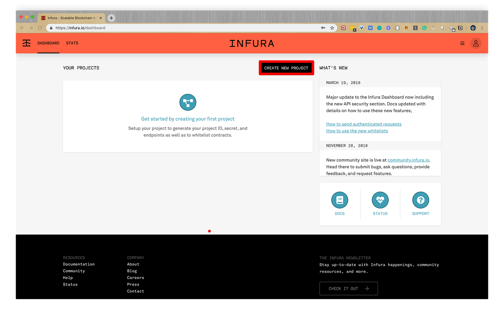504x320 pixels.
Task: Click Get started by creating your first project
Action: coord(188,119)
